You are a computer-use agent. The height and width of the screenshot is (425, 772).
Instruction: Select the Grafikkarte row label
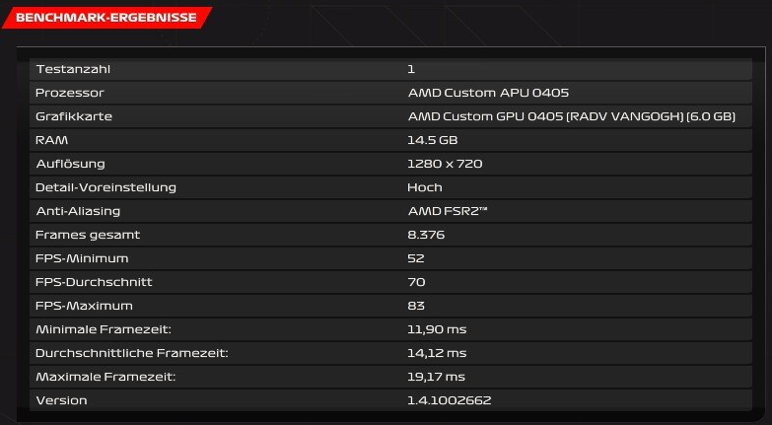click(74, 116)
